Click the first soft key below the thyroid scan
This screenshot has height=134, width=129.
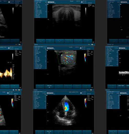point(41,41)
